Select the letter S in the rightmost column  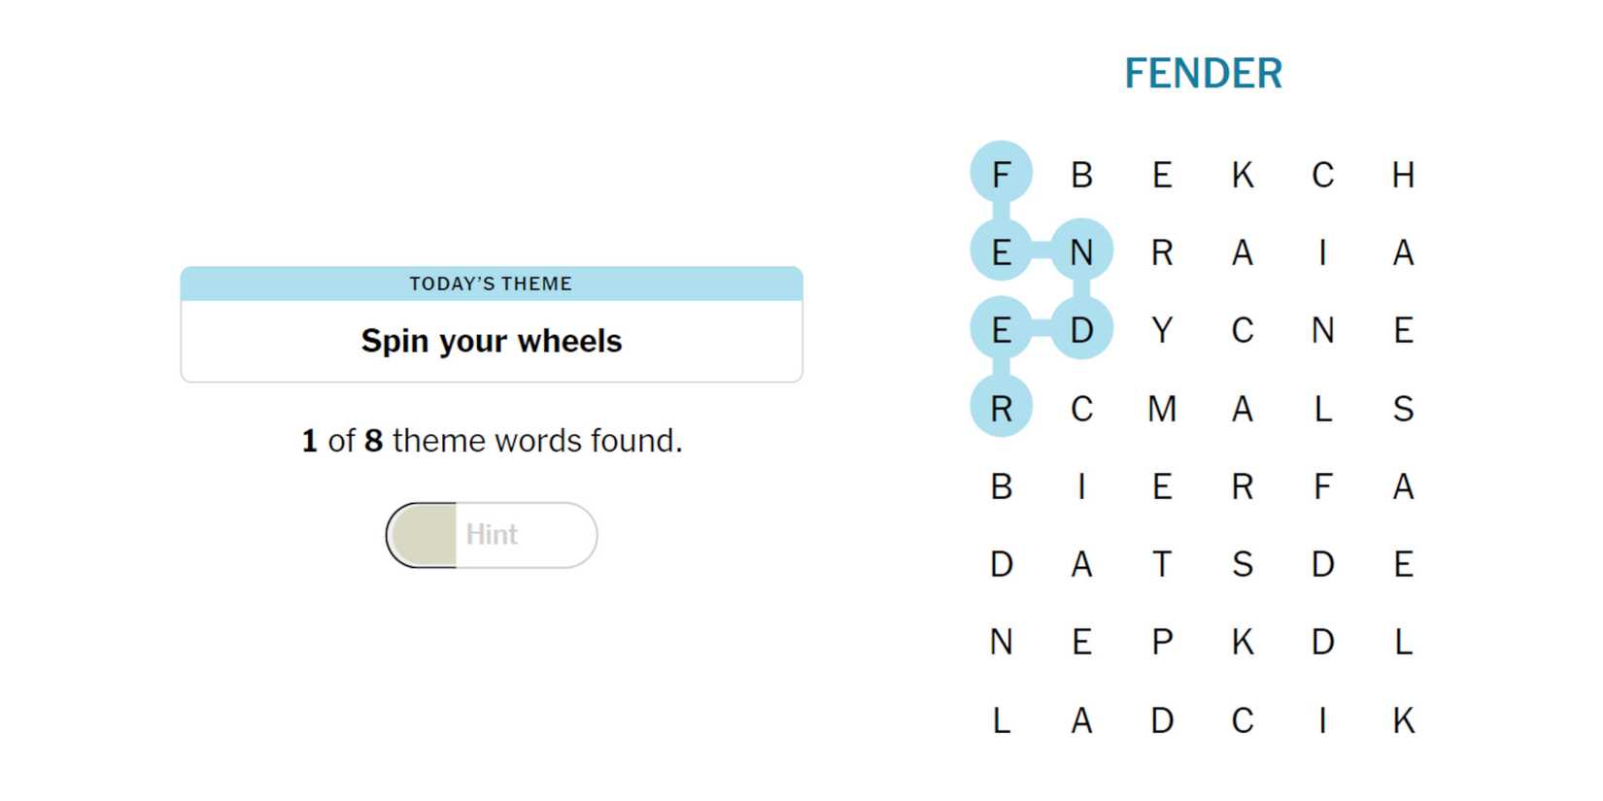tap(1403, 409)
